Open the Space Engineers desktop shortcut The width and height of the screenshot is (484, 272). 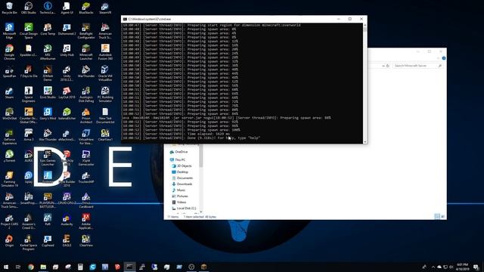pos(29,94)
